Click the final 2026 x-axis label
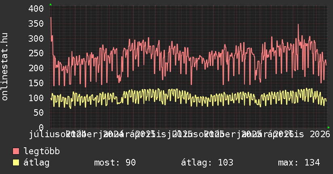Image resolution: width=333 pixels, height=174 pixels. (x=320, y=134)
